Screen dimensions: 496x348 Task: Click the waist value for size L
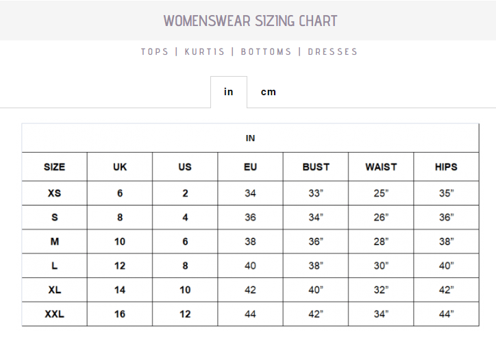coord(381,266)
